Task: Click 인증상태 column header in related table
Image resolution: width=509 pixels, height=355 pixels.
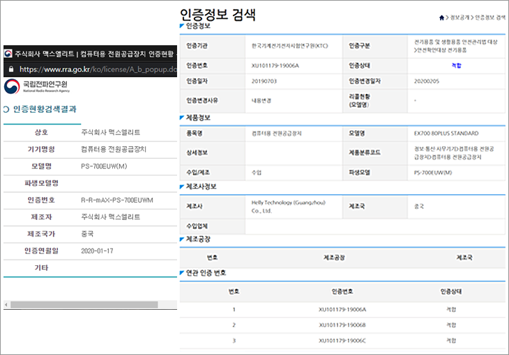Action: (451, 292)
